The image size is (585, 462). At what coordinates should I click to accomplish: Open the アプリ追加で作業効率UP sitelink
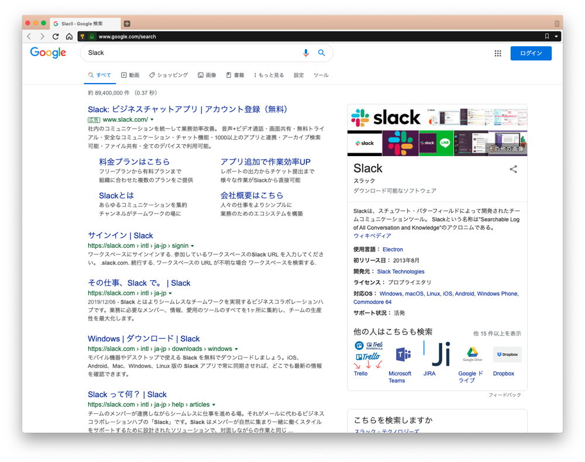265,161
